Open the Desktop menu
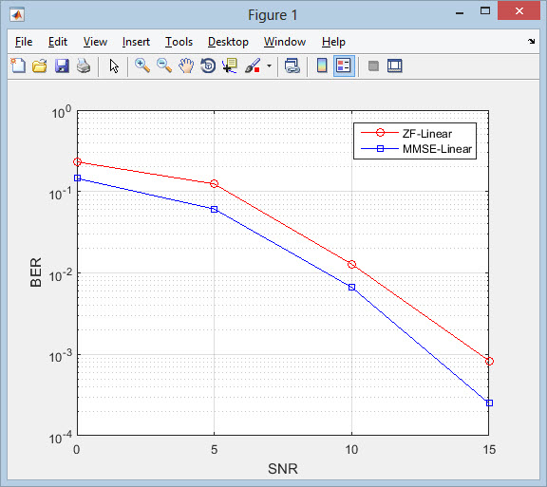 pyautogui.click(x=228, y=42)
